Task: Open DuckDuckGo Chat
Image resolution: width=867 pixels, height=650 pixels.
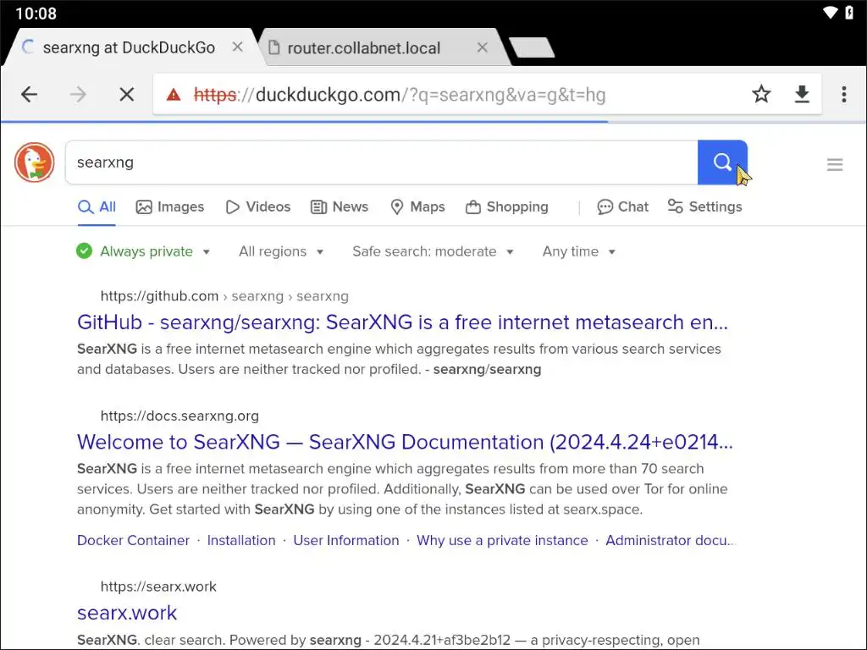Action: (x=622, y=207)
